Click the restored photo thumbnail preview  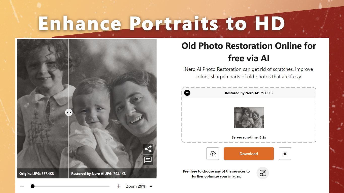[x=249, y=118]
